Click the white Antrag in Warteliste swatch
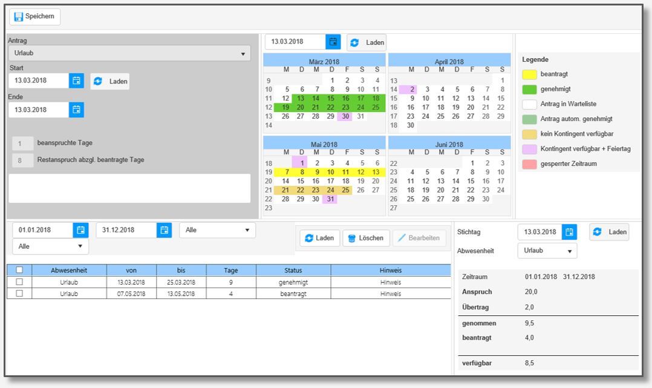Image resolution: width=652 pixels, height=388 pixels. [x=529, y=104]
